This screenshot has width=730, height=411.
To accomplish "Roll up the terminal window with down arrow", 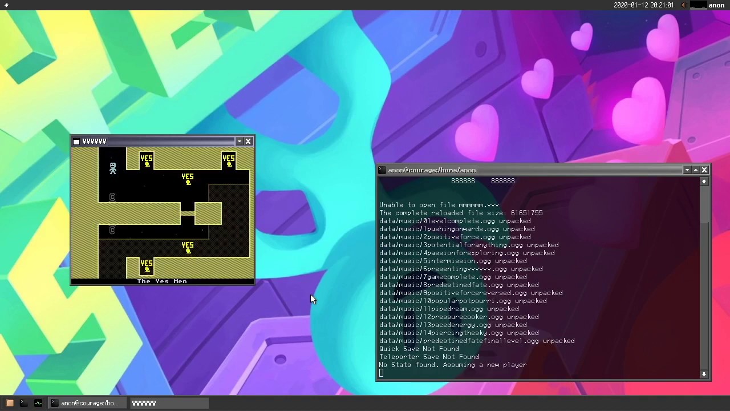I will coord(687,170).
